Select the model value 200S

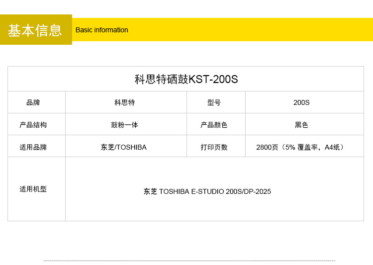301,102
